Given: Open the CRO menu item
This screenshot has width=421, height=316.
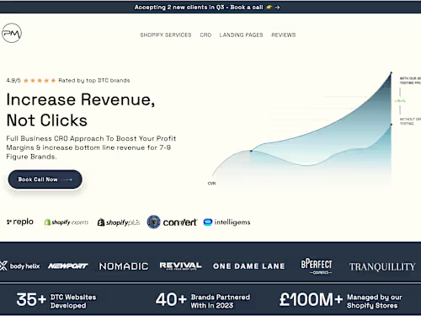Looking at the screenshot, I should pos(205,35).
